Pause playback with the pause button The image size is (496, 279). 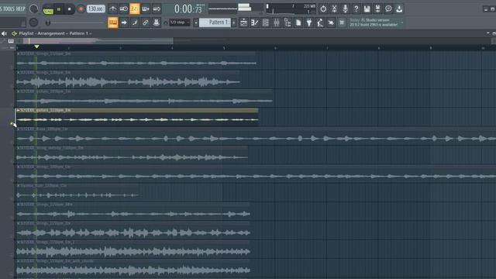click(x=59, y=9)
